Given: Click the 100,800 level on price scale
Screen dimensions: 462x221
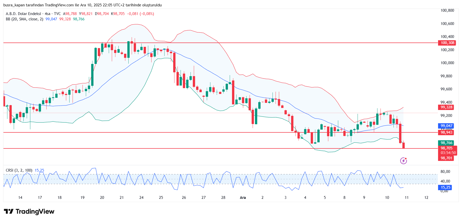Looking at the screenshot, I should coord(447,10).
